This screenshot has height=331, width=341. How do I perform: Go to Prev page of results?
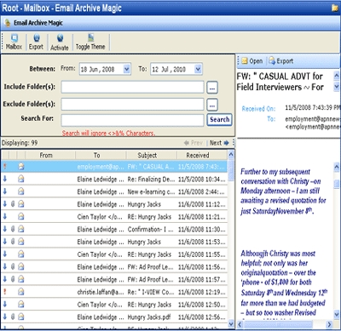pyautogui.click(x=194, y=143)
